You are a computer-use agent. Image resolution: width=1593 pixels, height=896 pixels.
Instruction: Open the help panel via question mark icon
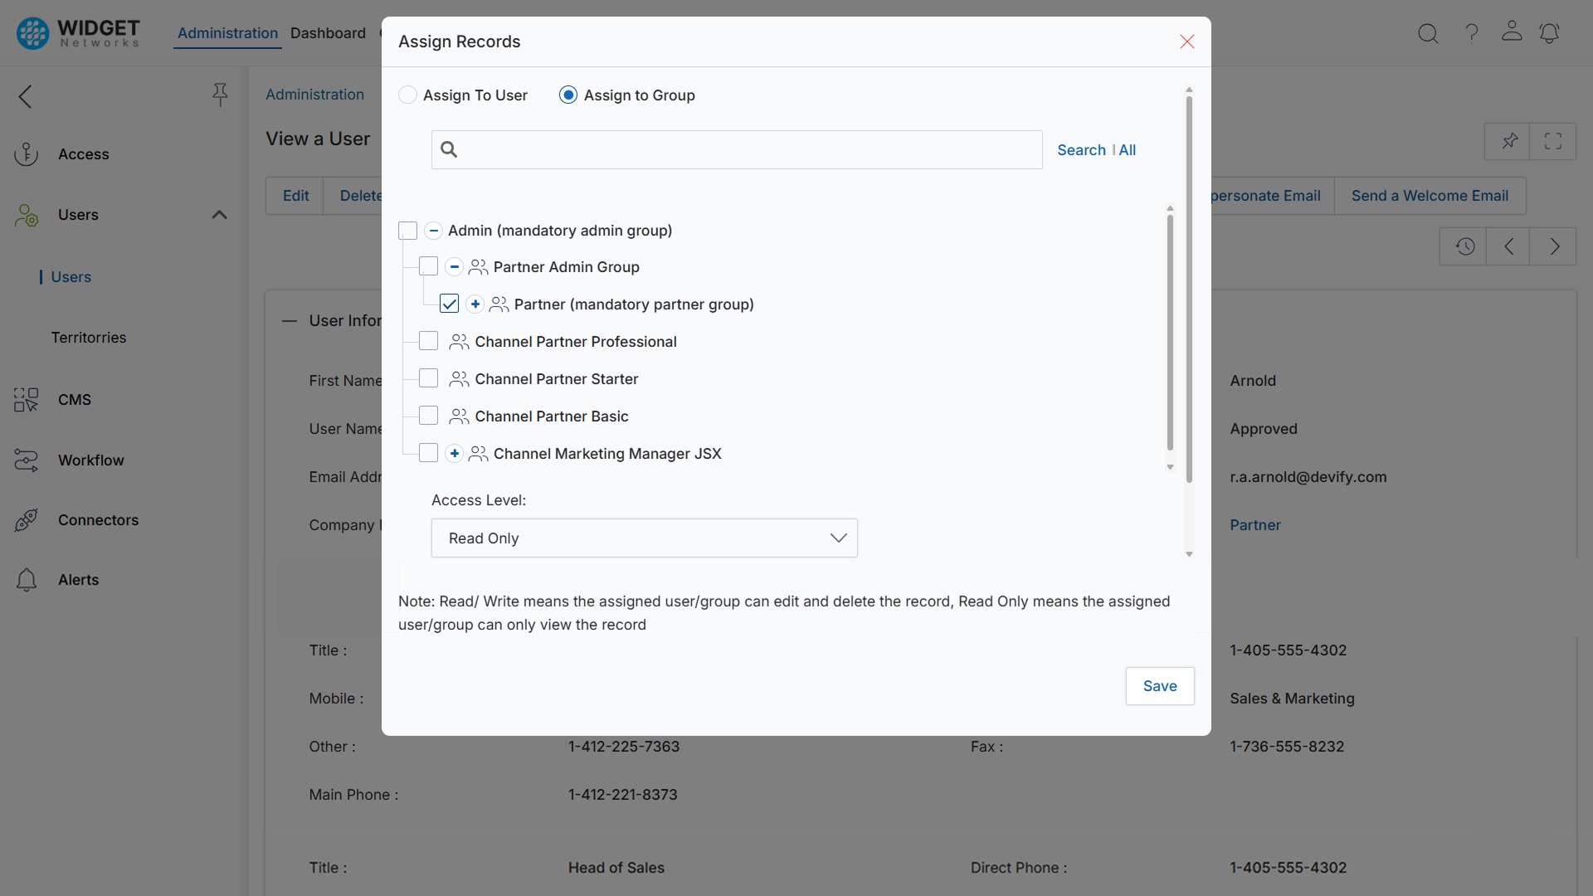(1471, 33)
